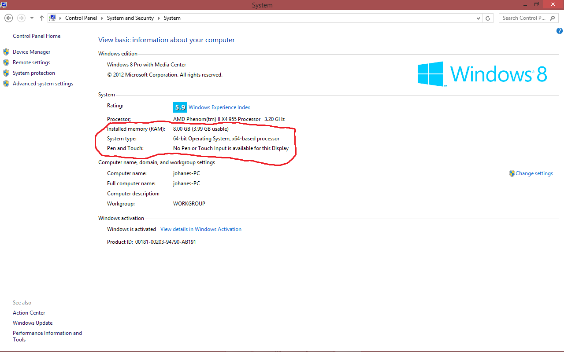This screenshot has width=564, height=352.
Task: Click the search magnifier icon
Action: coord(552,18)
